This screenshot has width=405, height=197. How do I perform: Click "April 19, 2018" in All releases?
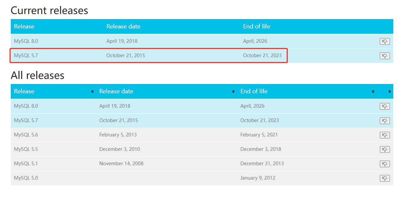tap(115, 106)
